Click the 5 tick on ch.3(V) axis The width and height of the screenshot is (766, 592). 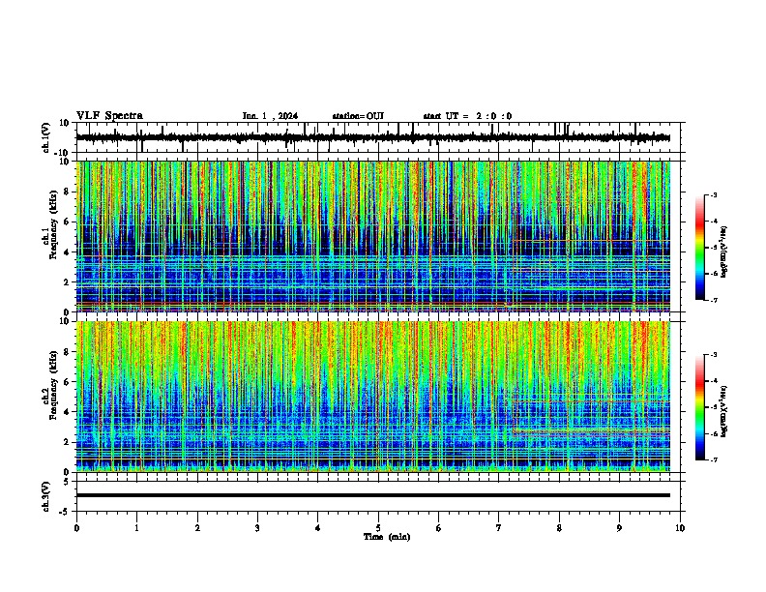click(x=68, y=482)
